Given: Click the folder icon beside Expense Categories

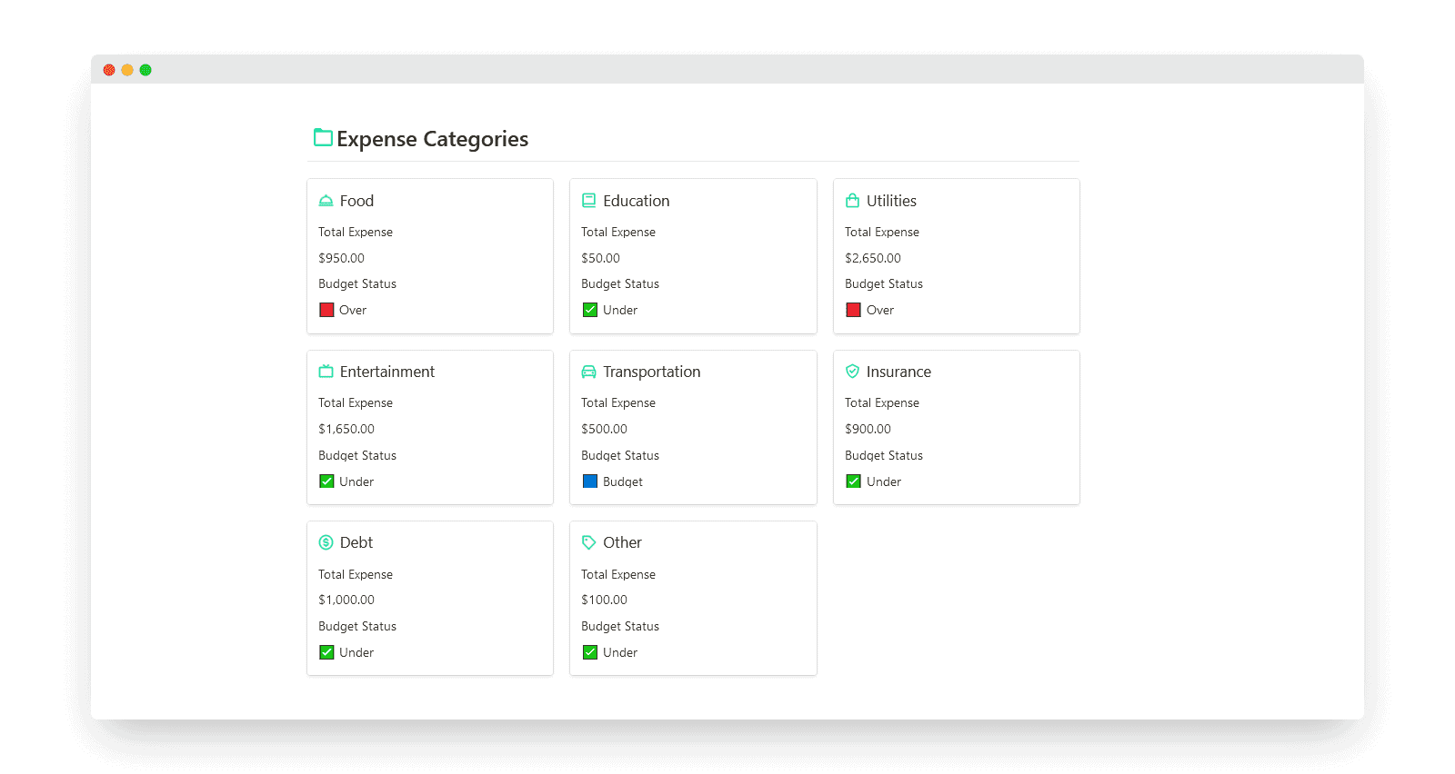Looking at the screenshot, I should (323, 138).
